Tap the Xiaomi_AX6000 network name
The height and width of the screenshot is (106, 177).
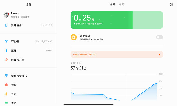coord(44,41)
